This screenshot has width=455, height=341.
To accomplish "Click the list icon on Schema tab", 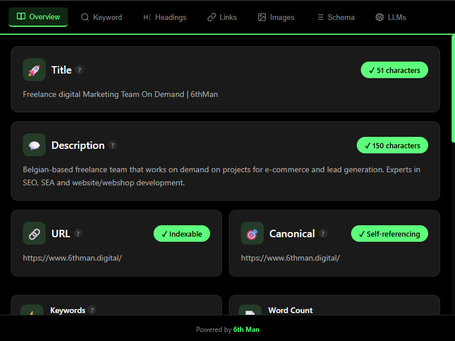I will coord(320,18).
